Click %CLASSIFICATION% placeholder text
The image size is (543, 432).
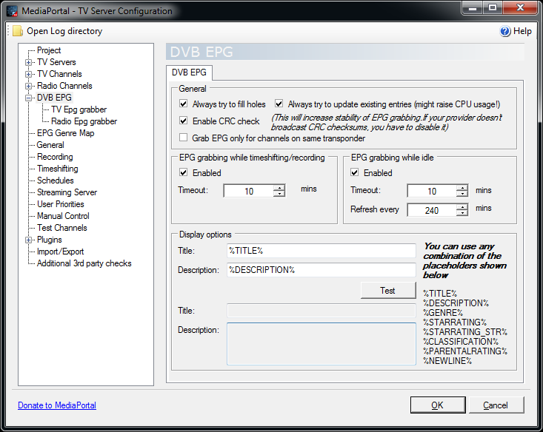coord(461,341)
